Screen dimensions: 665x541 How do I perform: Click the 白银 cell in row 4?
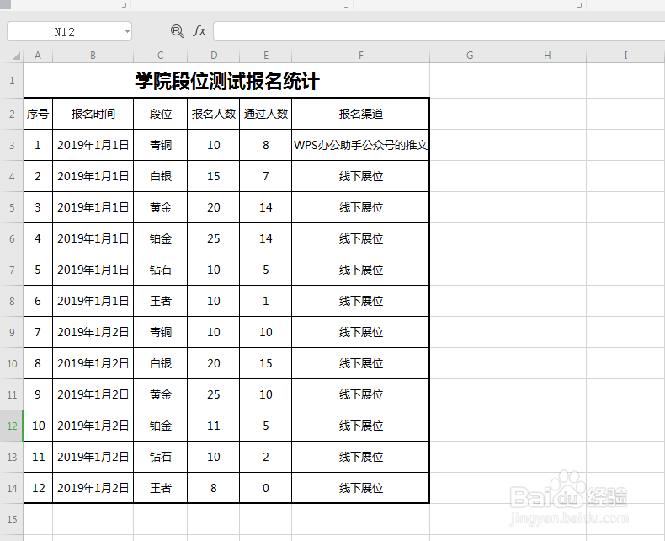[160, 176]
